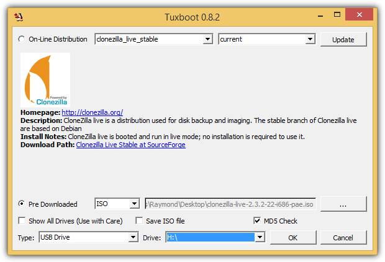Click the ISO file path input field
This screenshot has width=385, height=262.
coord(230,204)
